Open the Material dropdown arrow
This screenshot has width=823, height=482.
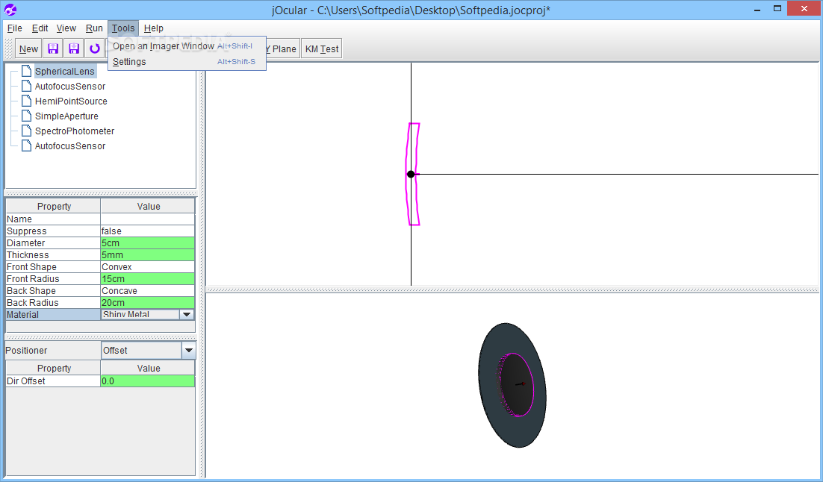pyautogui.click(x=186, y=315)
